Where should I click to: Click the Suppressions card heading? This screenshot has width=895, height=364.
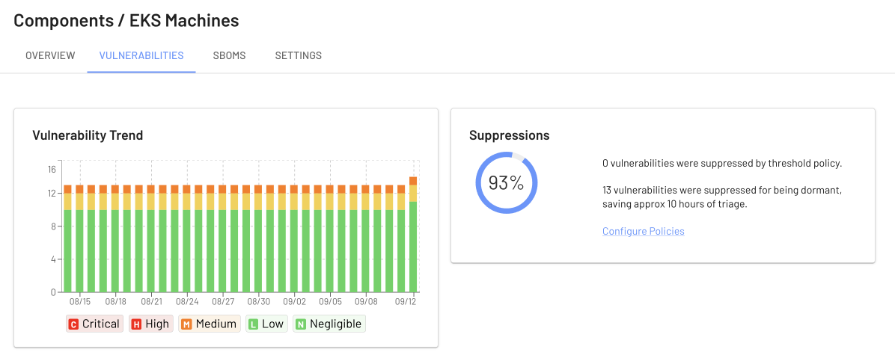[x=509, y=136]
